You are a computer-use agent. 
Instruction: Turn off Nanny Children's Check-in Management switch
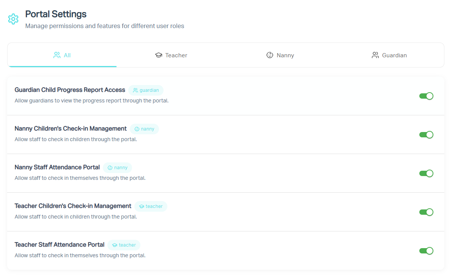tap(426, 135)
